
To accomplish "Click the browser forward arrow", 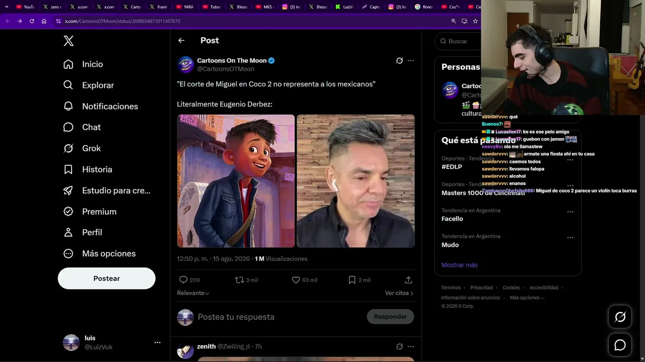I will (20, 21).
